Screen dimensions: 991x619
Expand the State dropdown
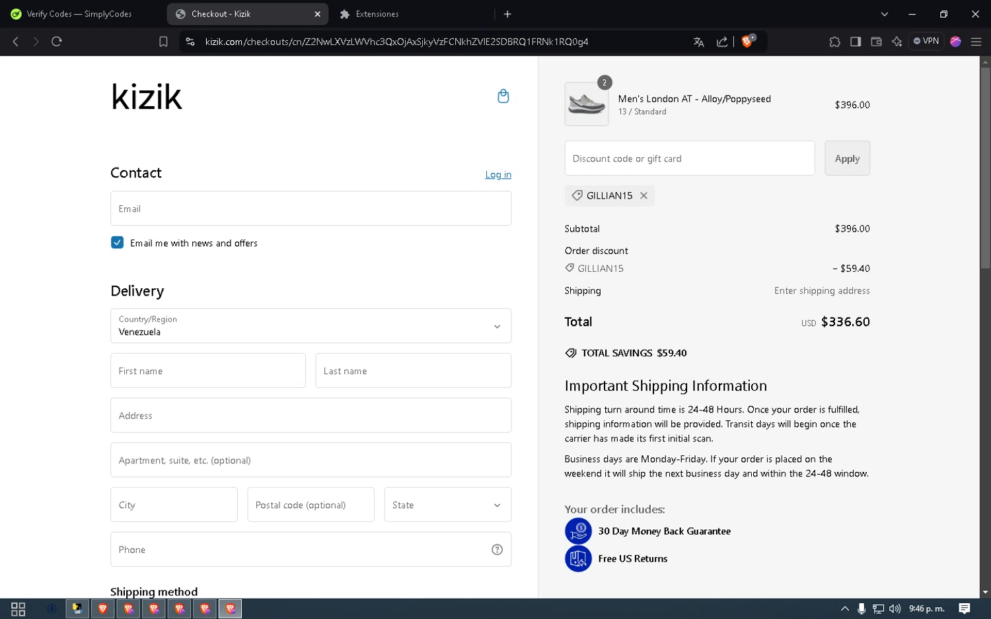[447, 505]
